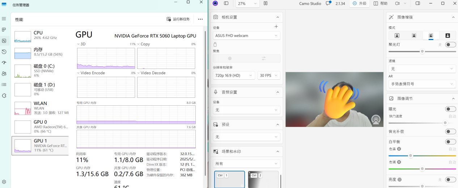458x188 pixels.
Task: Toggle Camo left sidebar panel icon
Action: pyautogui.click(x=226, y=3)
